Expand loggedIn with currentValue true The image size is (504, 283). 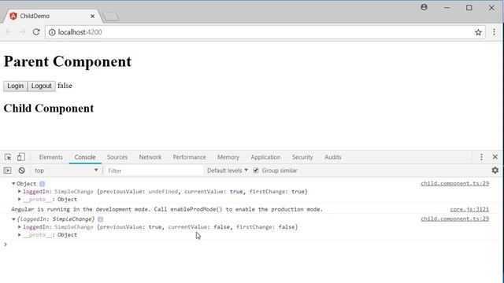point(20,192)
